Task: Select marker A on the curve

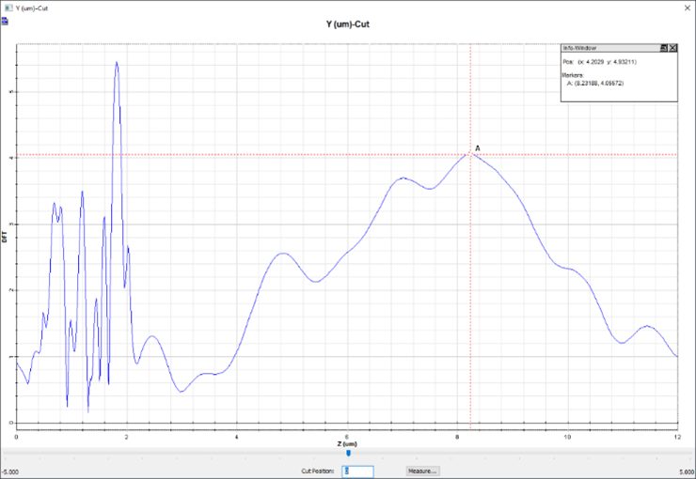Action: 470,154
